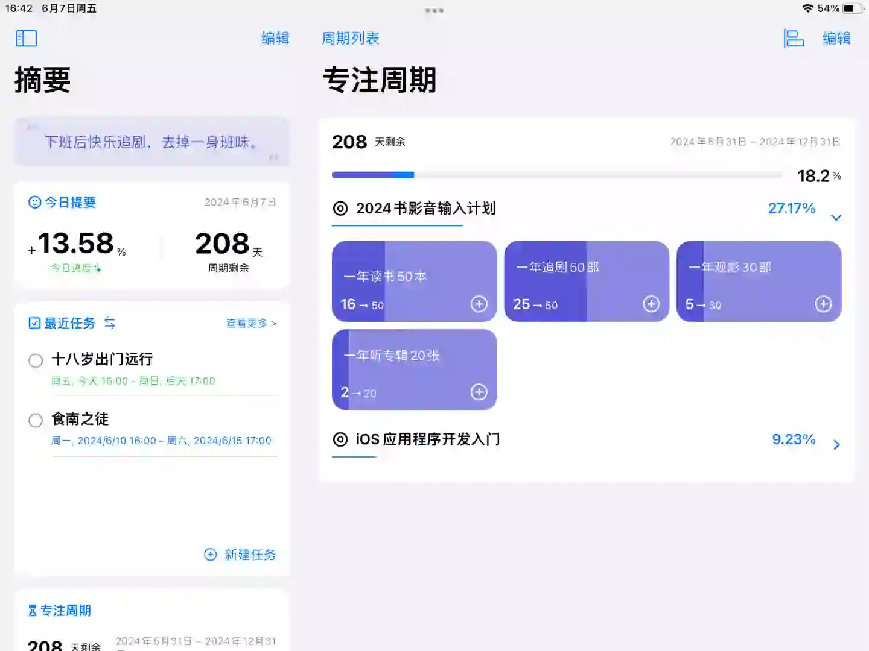This screenshot has width=869, height=651.
Task: Click the plus icon on 一年观影30部 card
Action: tap(823, 304)
